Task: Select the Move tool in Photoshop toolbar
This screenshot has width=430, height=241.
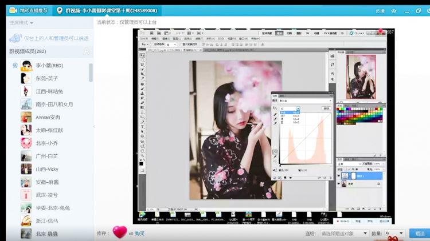Action: [x=142, y=55]
